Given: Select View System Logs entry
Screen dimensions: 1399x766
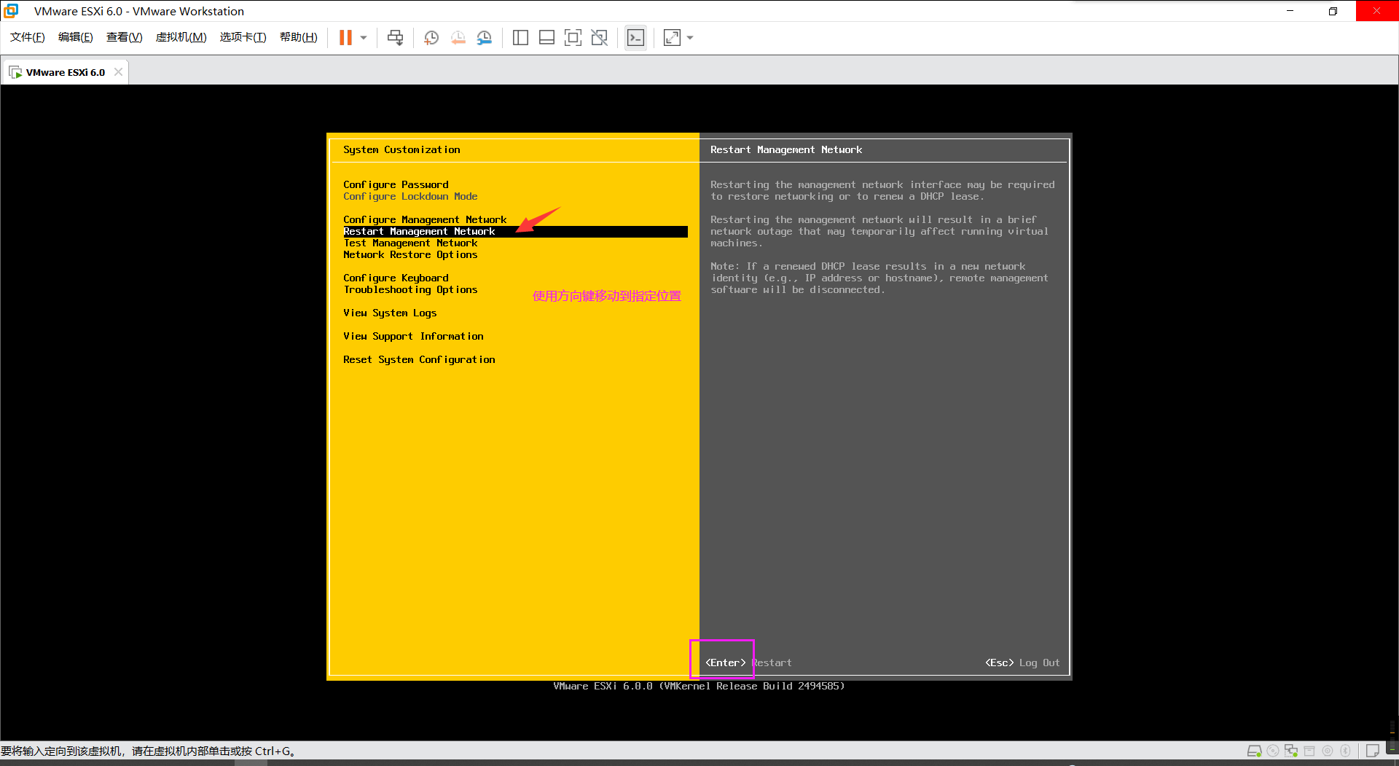Looking at the screenshot, I should point(390,313).
